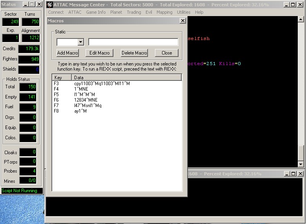The image size is (306, 224).
Task: Click the message window scrollbar down arrow
Action: click(x=301, y=164)
